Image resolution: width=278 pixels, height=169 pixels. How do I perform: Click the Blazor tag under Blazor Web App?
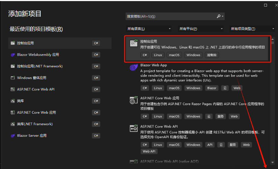(212, 88)
